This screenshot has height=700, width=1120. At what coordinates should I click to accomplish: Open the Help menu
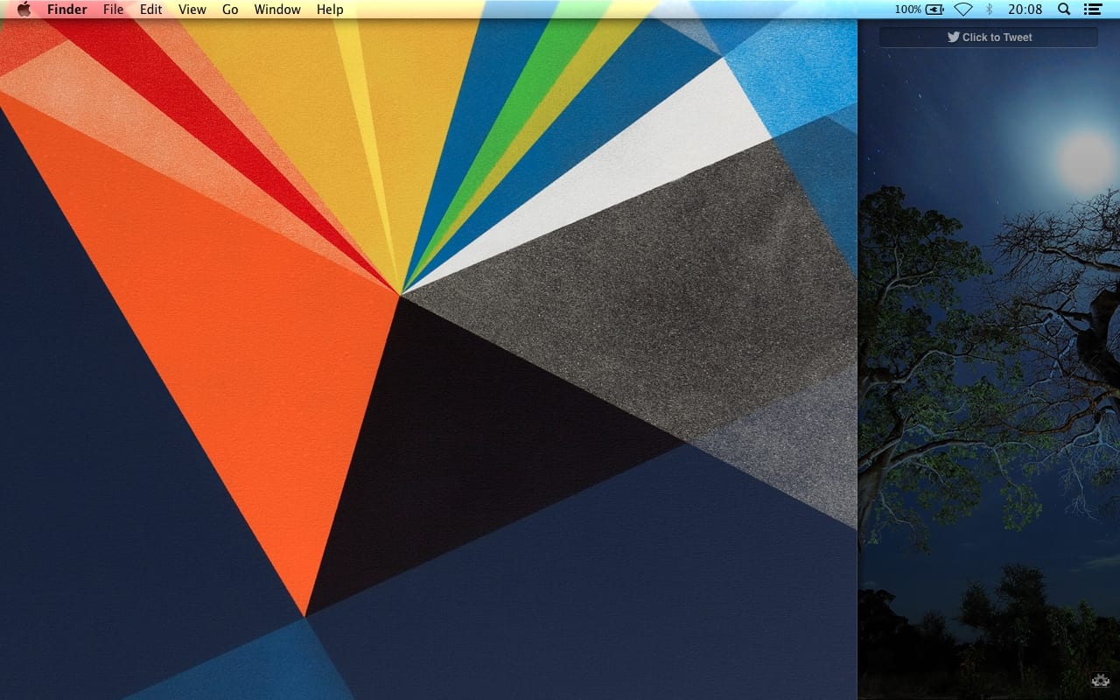click(330, 10)
